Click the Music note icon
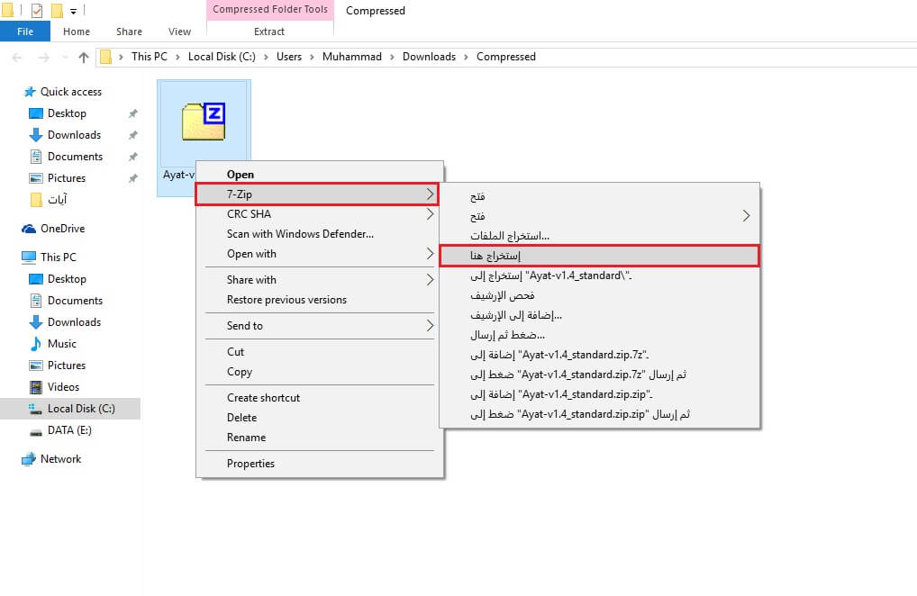The image size is (917, 596). pyautogui.click(x=36, y=344)
